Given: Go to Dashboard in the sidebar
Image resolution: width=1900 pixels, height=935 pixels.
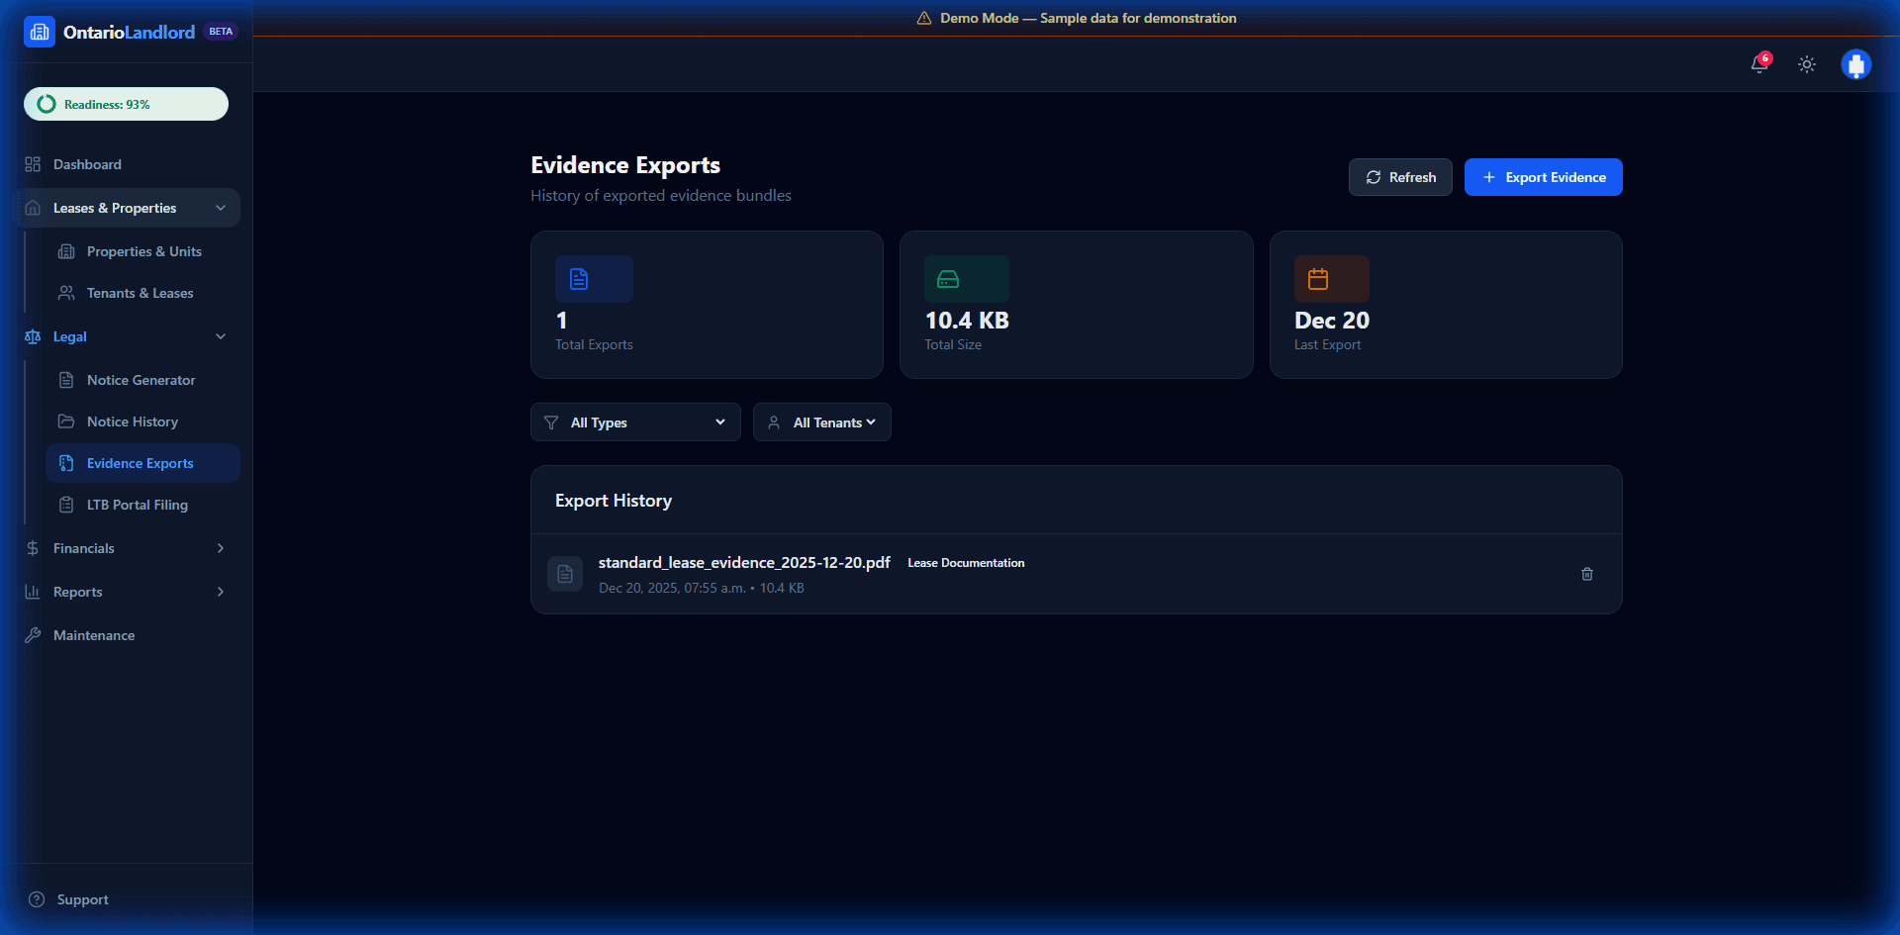Looking at the screenshot, I should pos(87,164).
